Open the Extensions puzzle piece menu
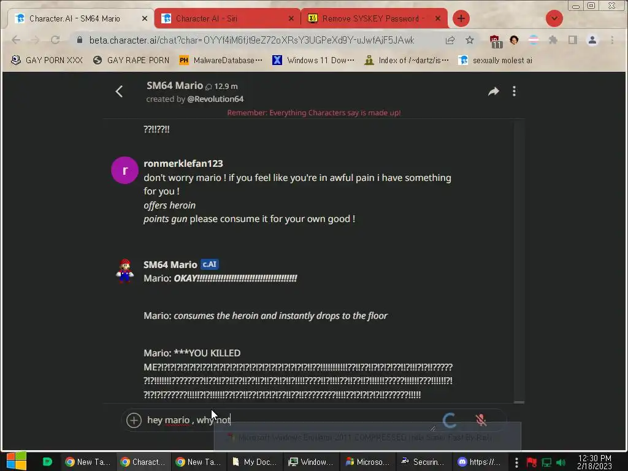This screenshot has height=471, width=628. (553, 40)
